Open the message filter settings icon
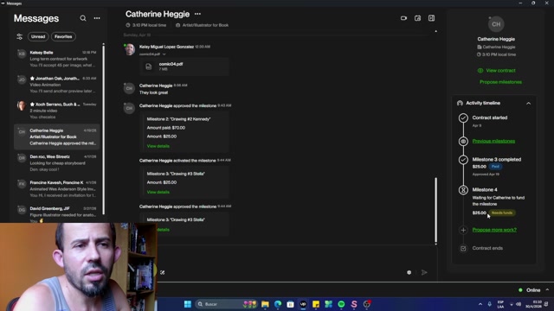This screenshot has width=554, height=311. coord(19,36)
